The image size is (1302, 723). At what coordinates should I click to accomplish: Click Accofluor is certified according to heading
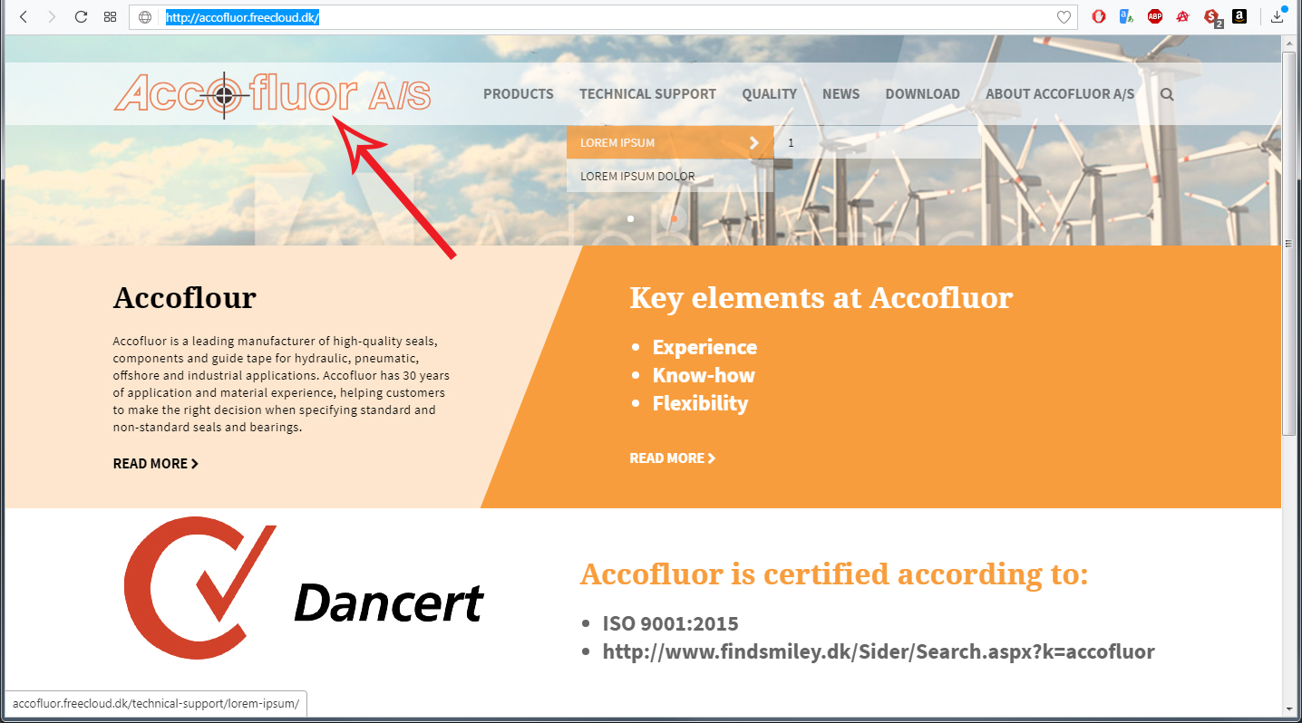point(834,574)
